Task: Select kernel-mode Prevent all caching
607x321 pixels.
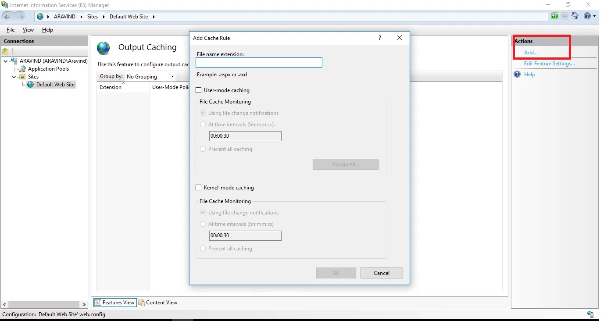Action: (x=203, y=249)
